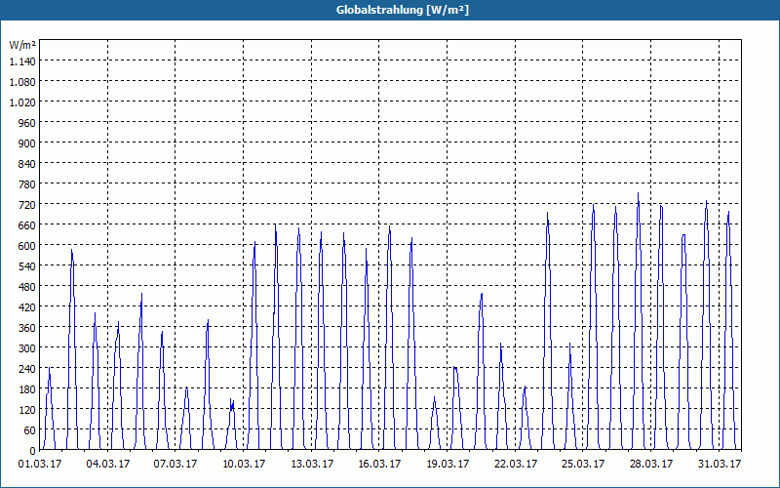Click the 60 y-axis label
780x488 pixels.
coord(30,429)
